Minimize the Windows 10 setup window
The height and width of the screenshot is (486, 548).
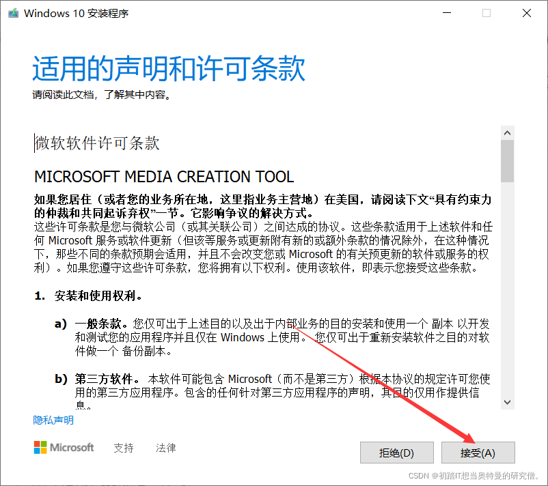(x=447, y=13)
